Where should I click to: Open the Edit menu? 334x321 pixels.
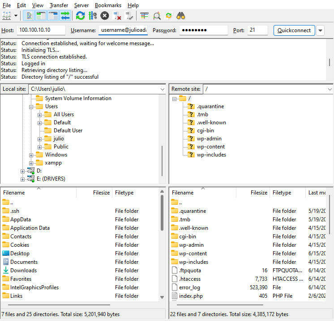coord(21,5)
